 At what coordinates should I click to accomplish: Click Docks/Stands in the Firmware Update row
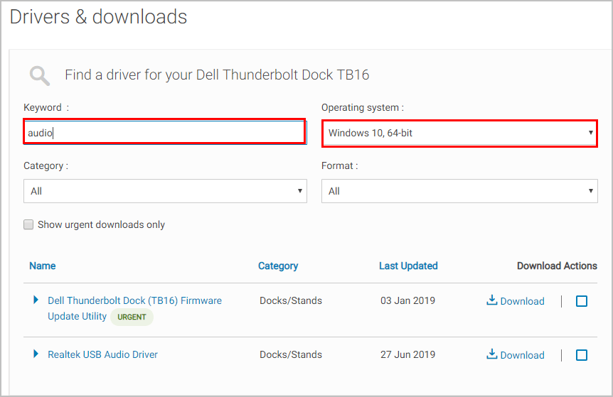coord(291,300)
